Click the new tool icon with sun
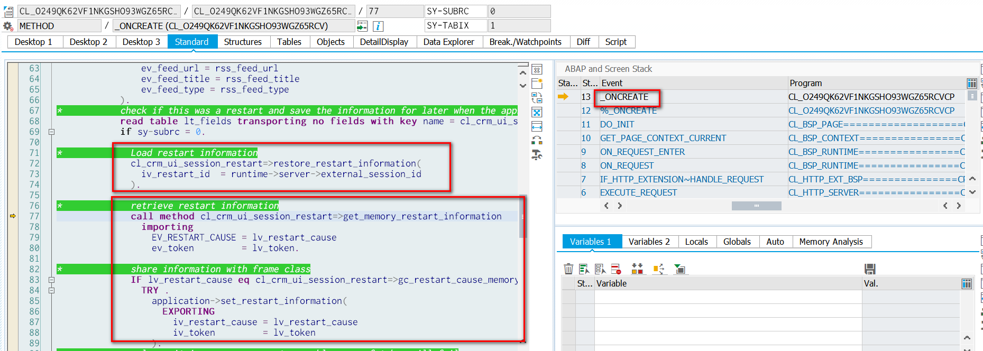The height and width of the screenshot is (351, 983). [537, 84]
